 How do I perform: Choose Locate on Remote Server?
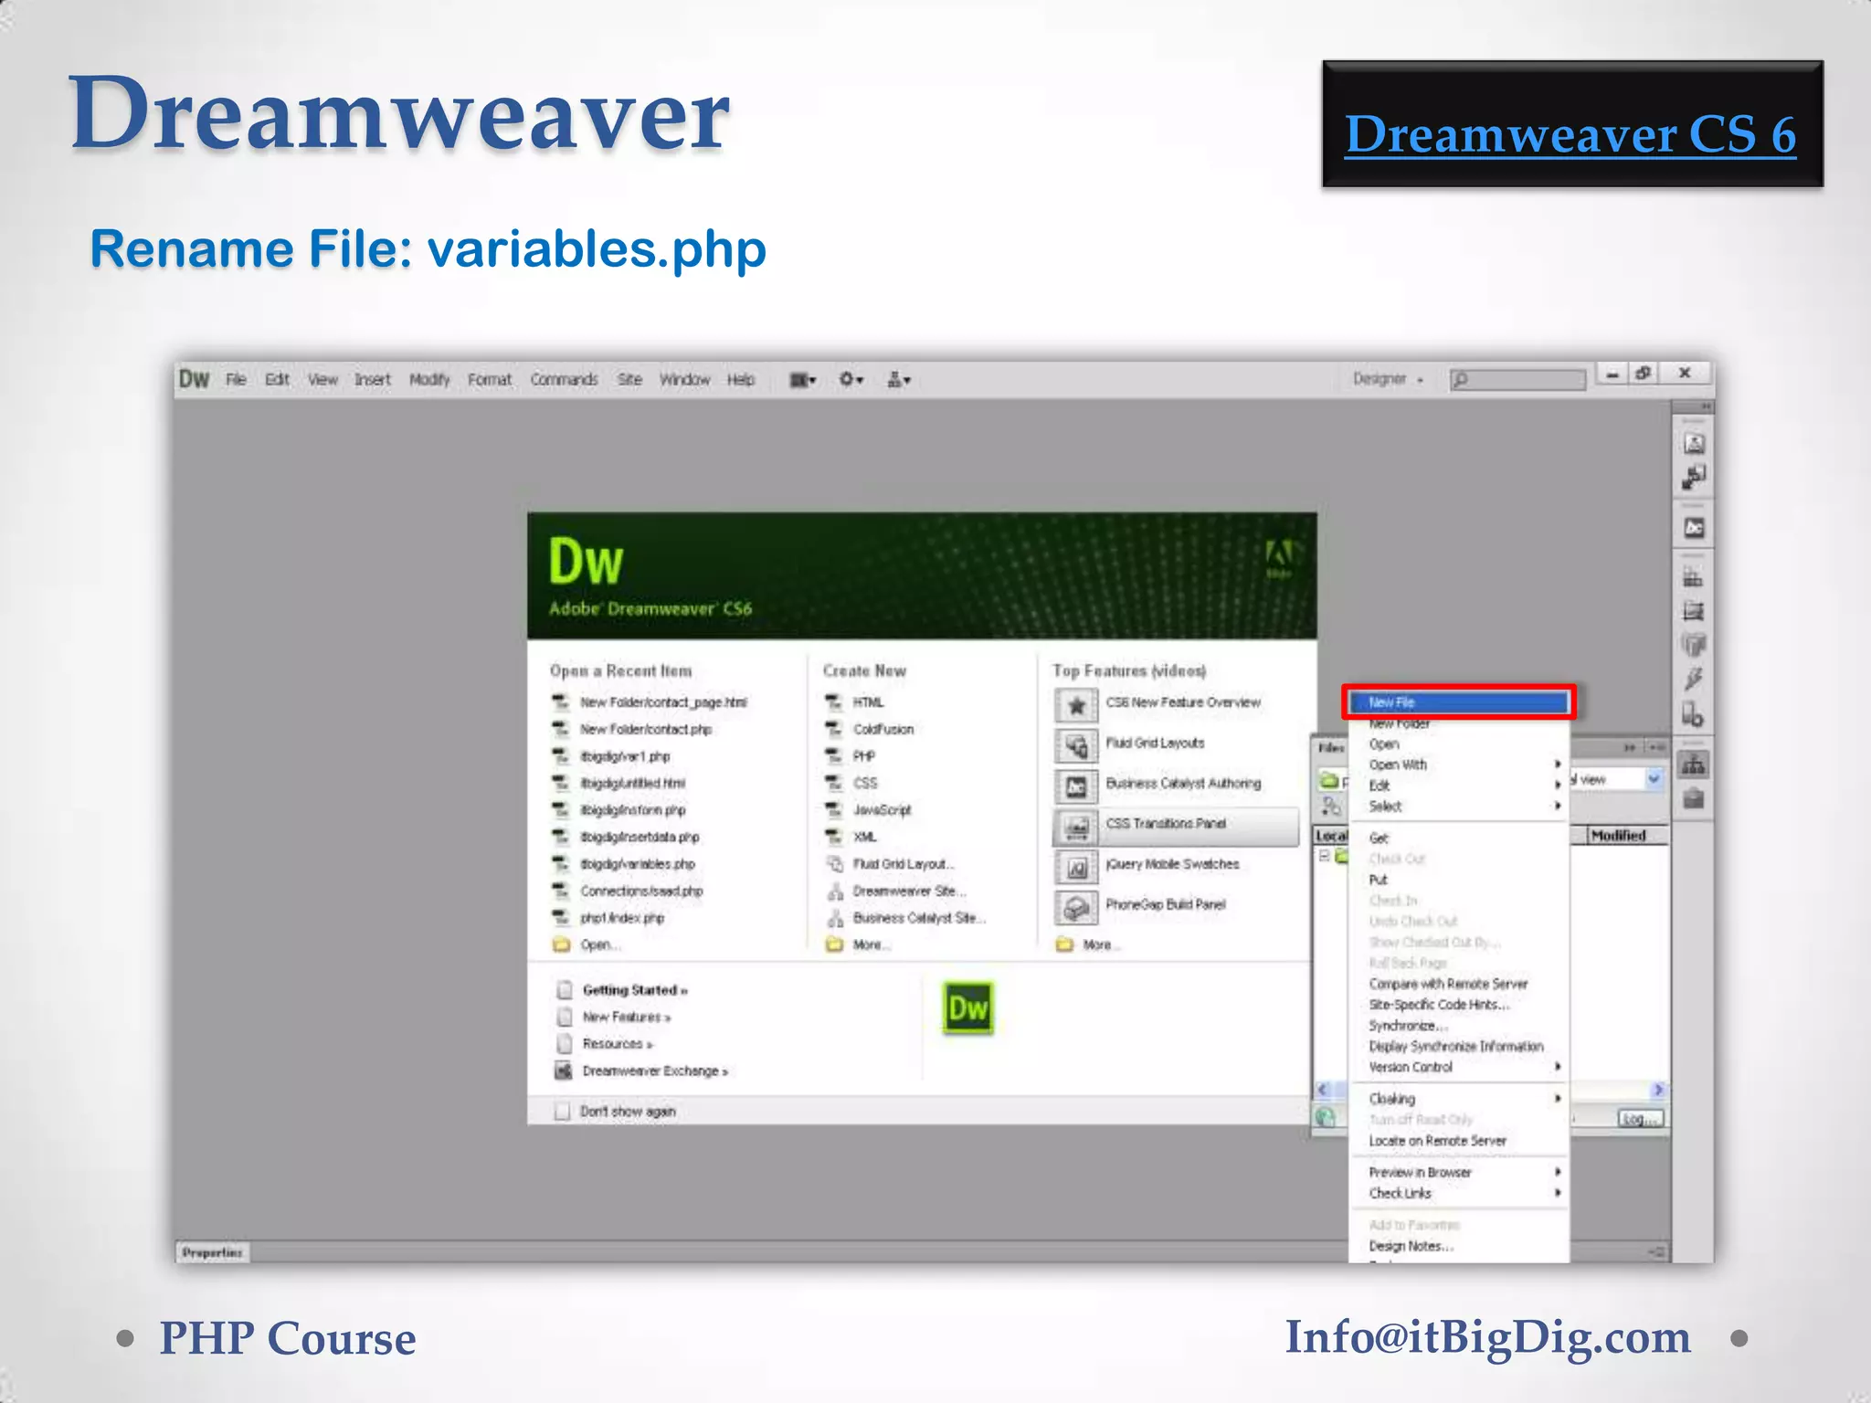pos(1461,1141)
